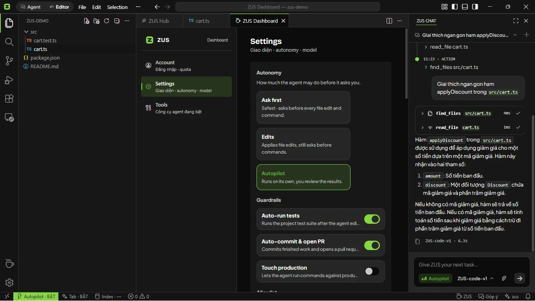Switch to the ZUS Hub tab
The height and width of the screenshot is (301, 535).
tap(159, 21)
